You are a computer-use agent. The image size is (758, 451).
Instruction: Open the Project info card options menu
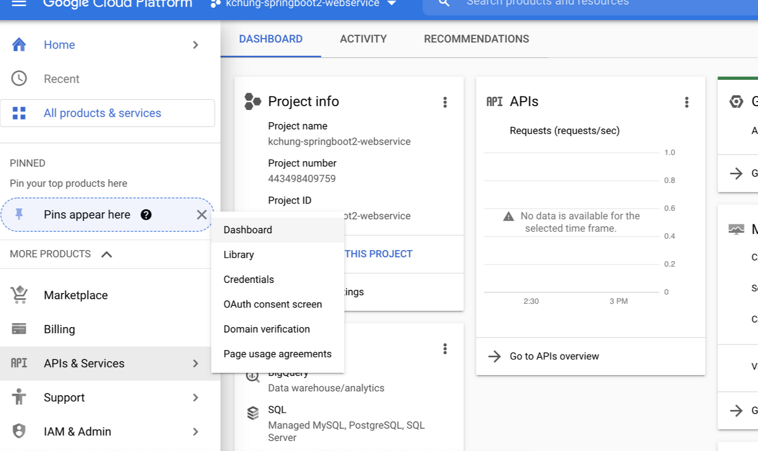pyautogui.click(x=445, y=102)
